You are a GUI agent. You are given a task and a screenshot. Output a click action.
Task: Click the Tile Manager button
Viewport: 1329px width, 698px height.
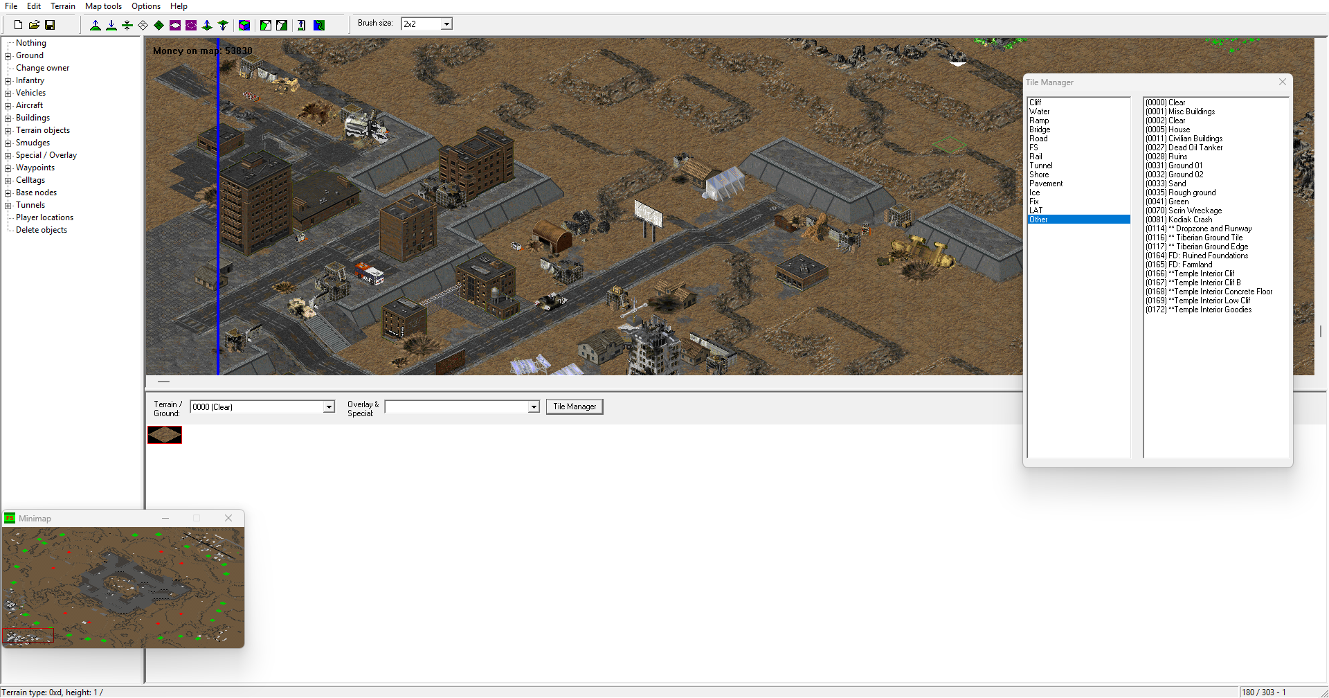point(575,406)
